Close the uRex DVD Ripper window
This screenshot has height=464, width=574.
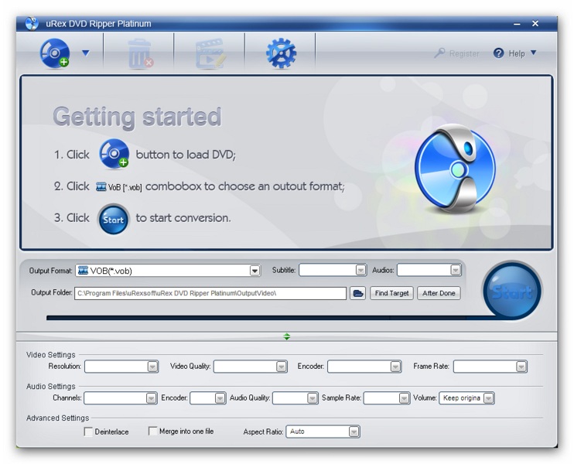pyautogui.click(x=535, y=23)
